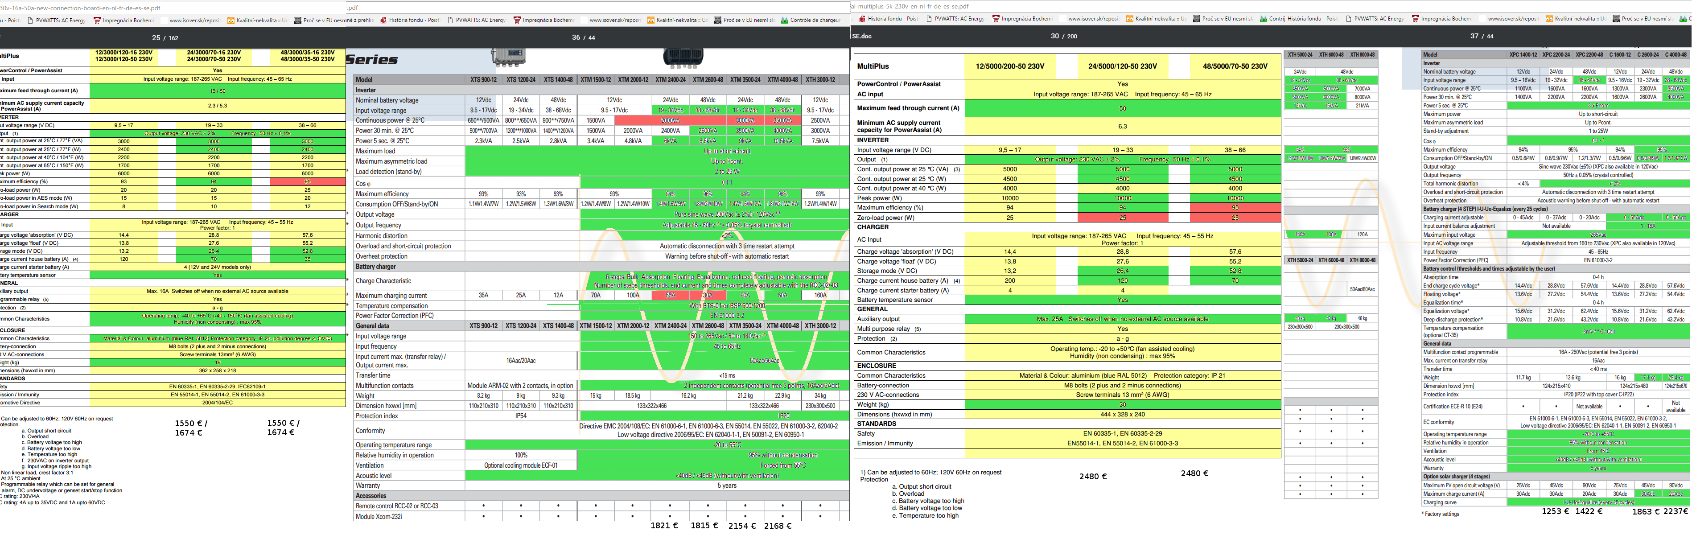This screenshot has height=535, width=1692.
Task: Click page number field showing 36 of 44
Action: (x=576, y=37)
